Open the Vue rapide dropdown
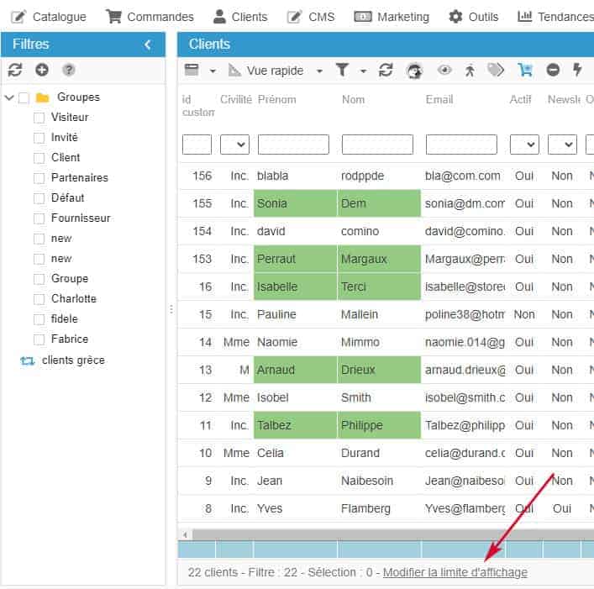Viewport: 594px width, 589px height. click(x=276, y=71)
